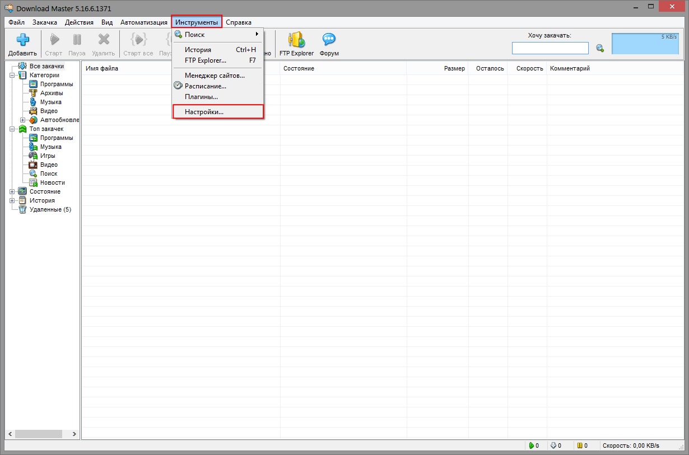Click the blue 5 KB/s speed graph
Image resolution: width=689 pixels, height=455 pixels.
645,44
